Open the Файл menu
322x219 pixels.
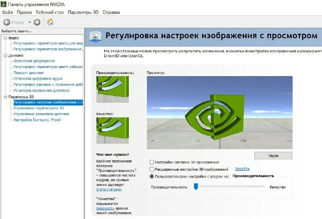point(7,12)
